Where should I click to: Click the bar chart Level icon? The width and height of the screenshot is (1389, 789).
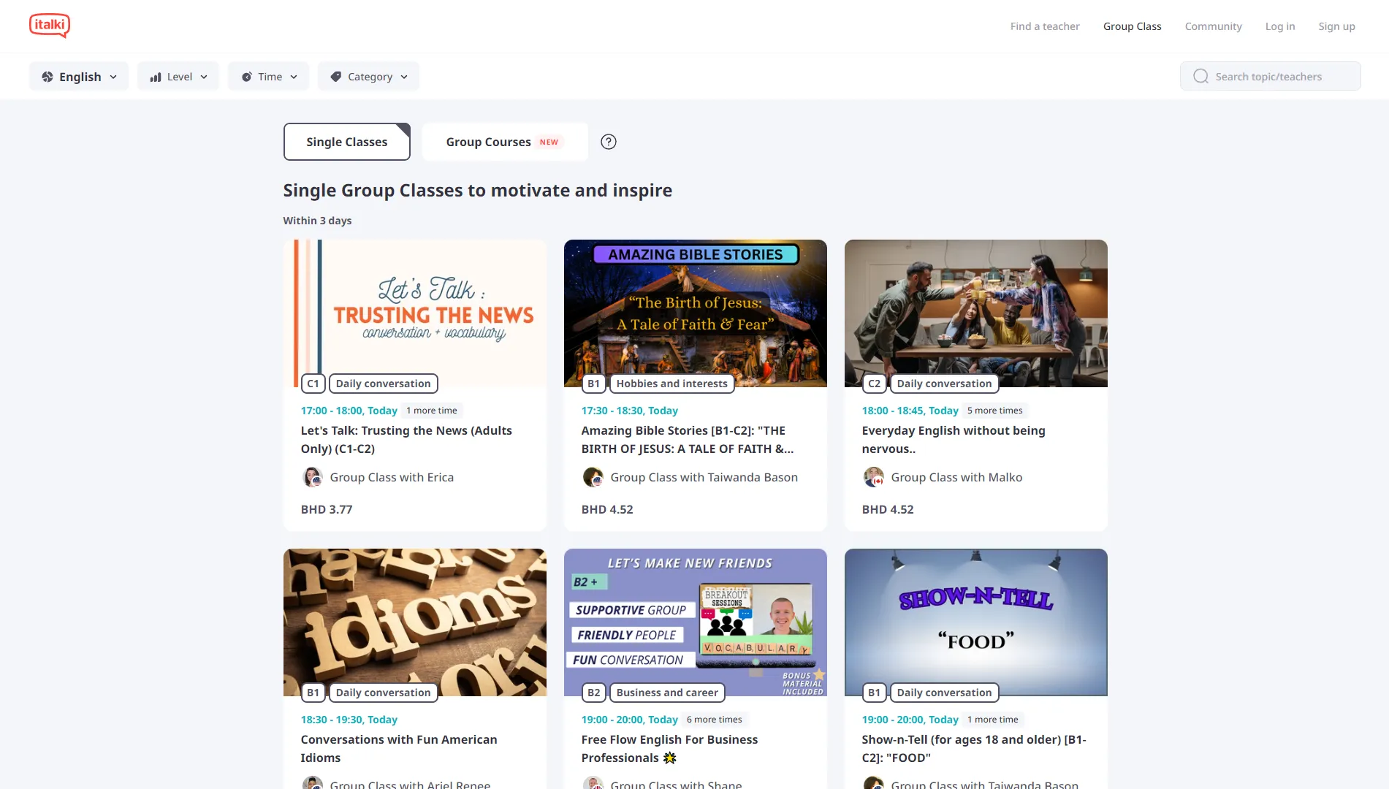pos(156,77)
